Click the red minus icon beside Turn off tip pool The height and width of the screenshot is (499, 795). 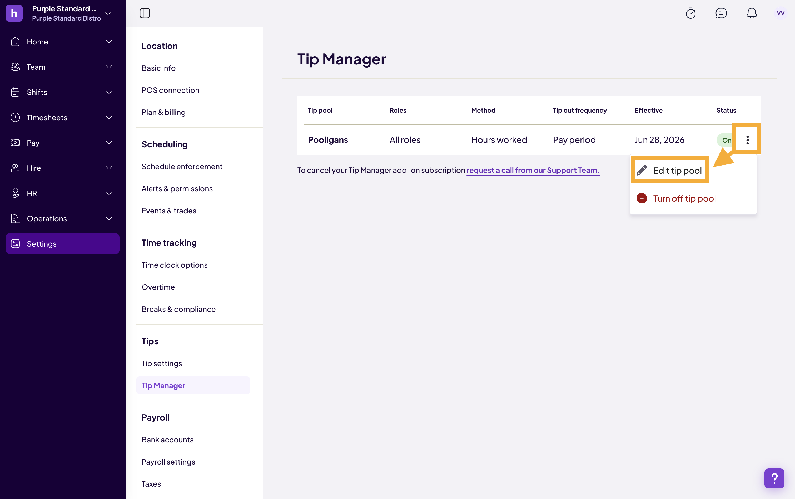[642, 198]
